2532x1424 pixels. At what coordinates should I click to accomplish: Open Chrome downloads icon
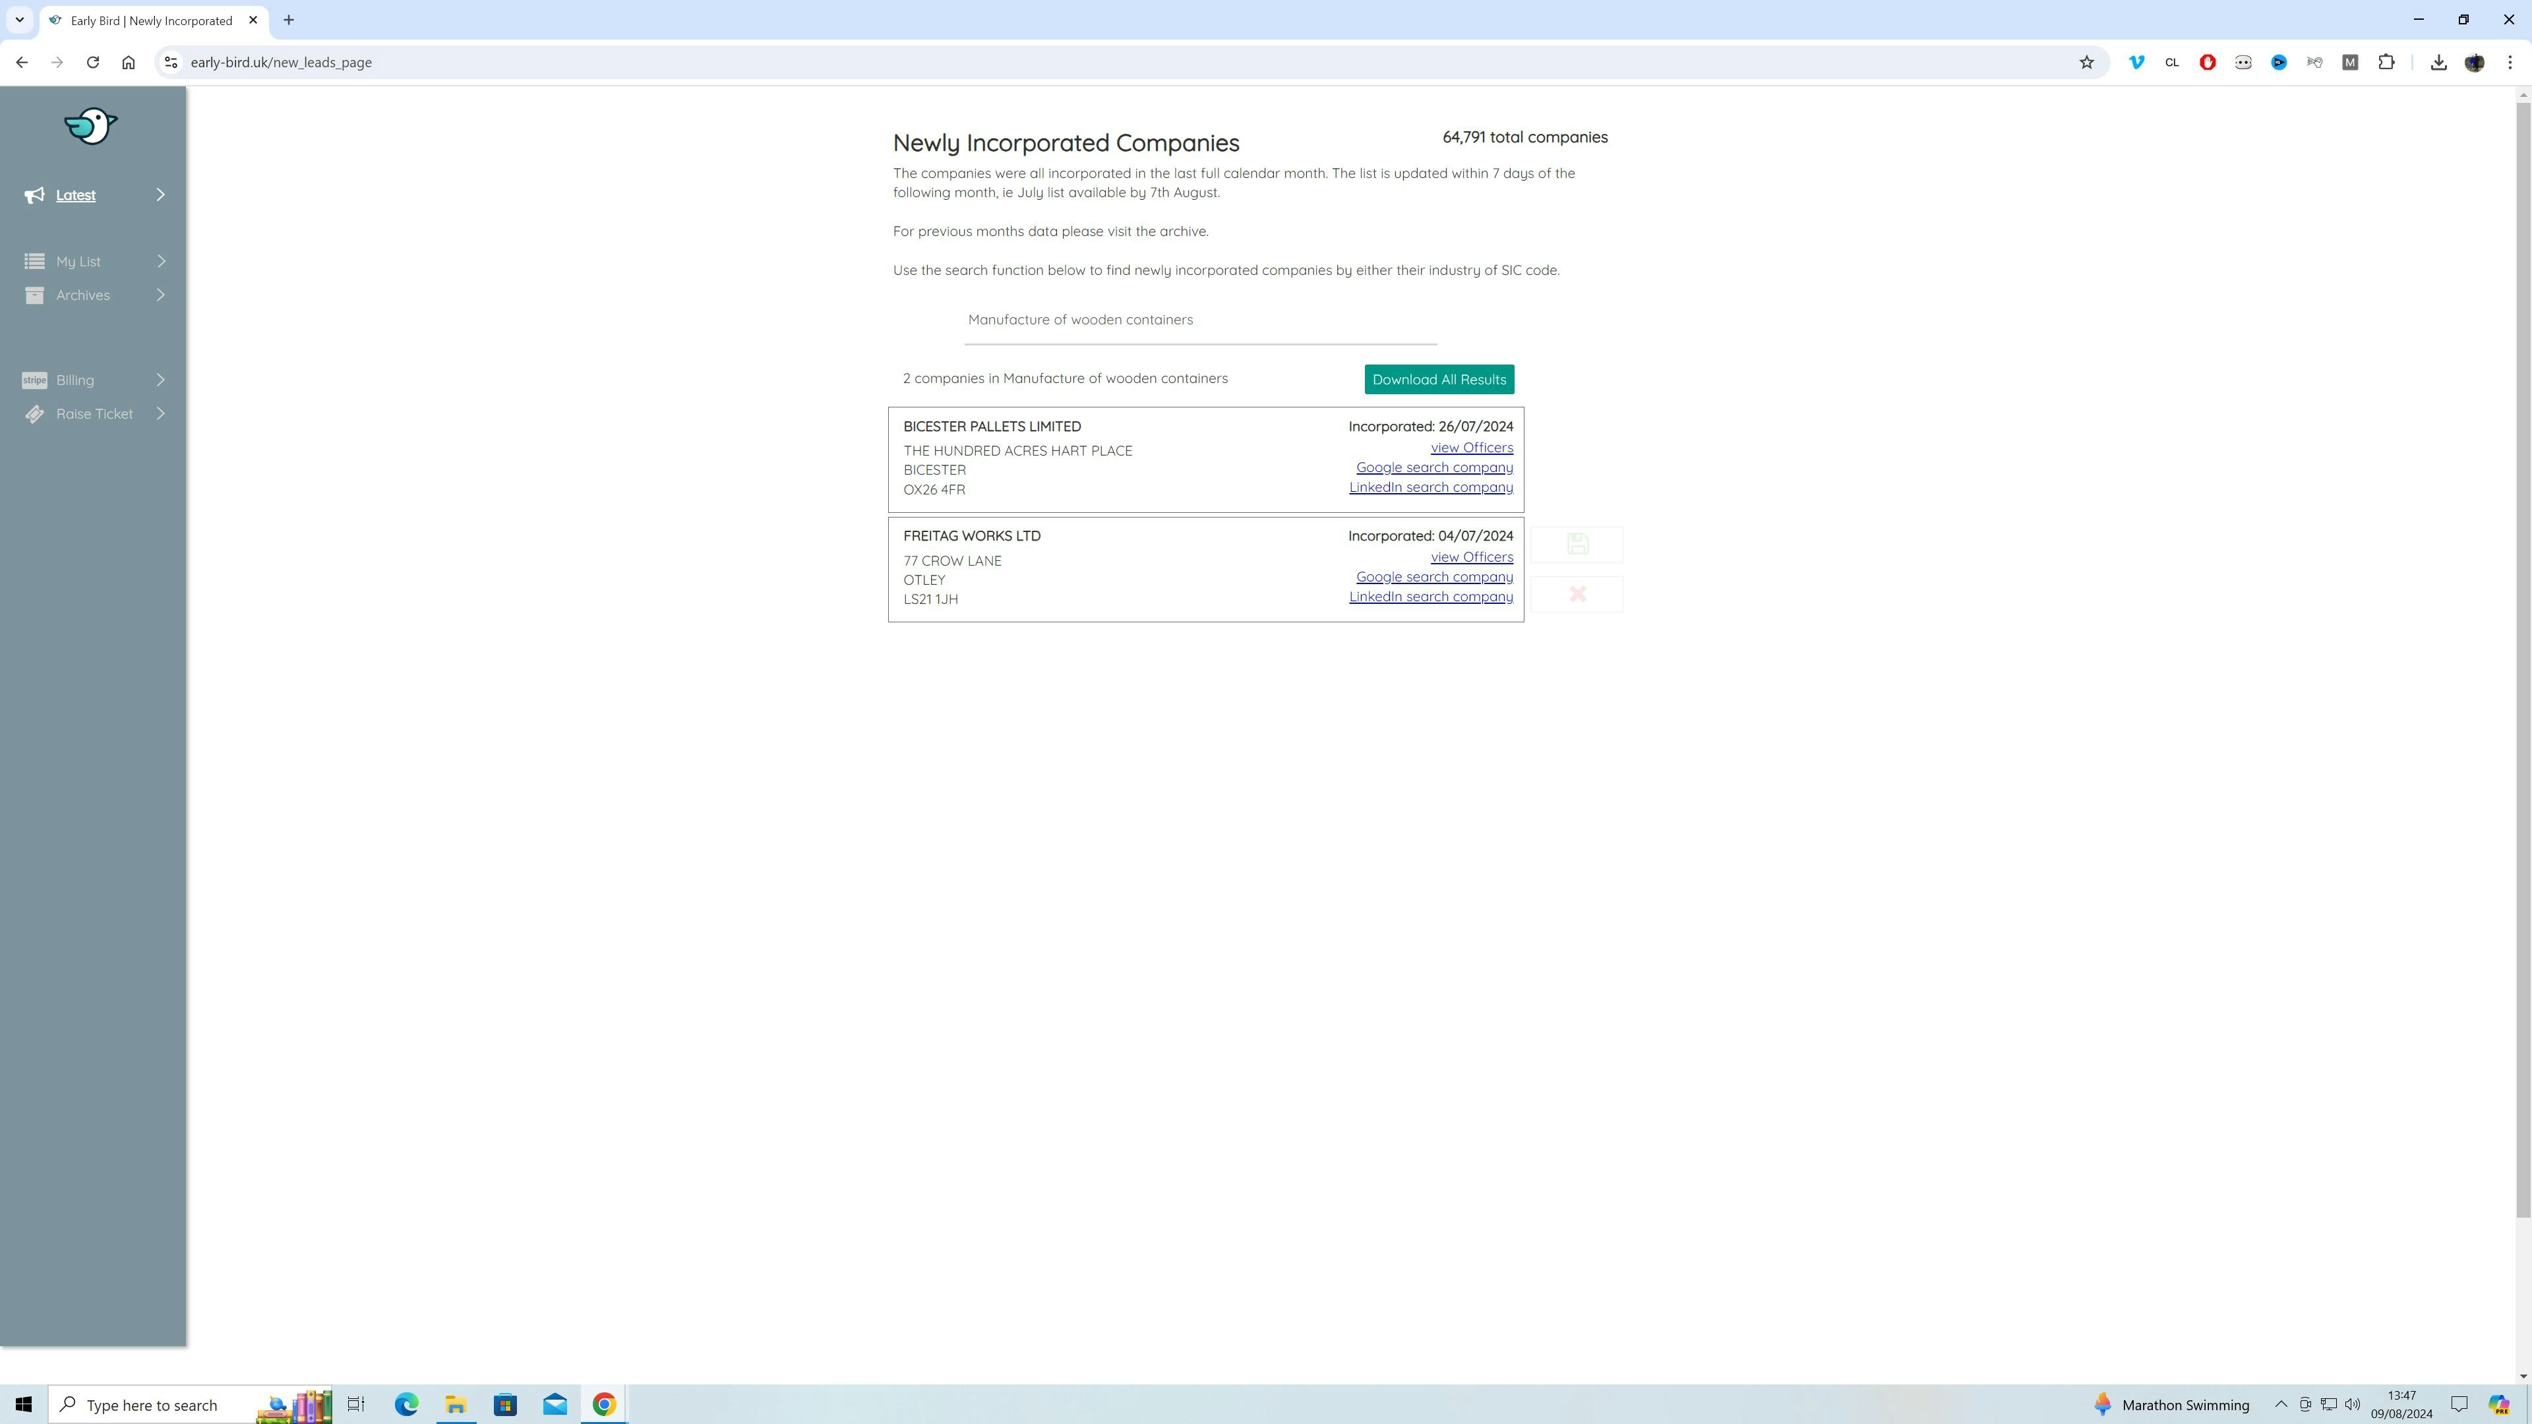pyautogui.click(x=2438, y=62)
